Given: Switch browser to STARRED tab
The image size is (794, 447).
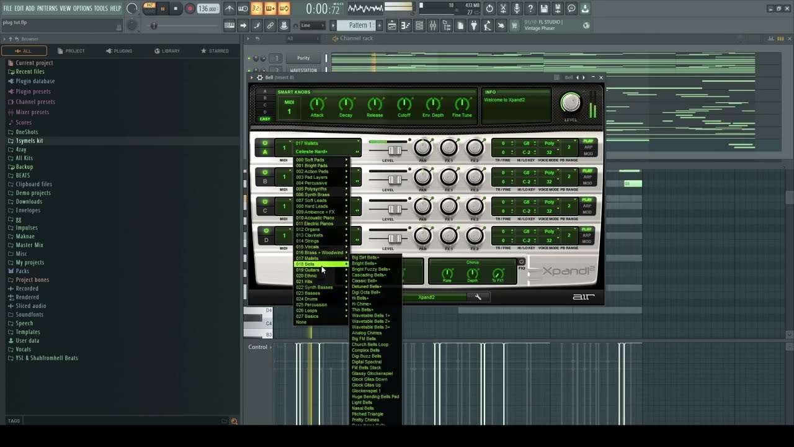Looking at the screenshot, I should pos(215,51).
